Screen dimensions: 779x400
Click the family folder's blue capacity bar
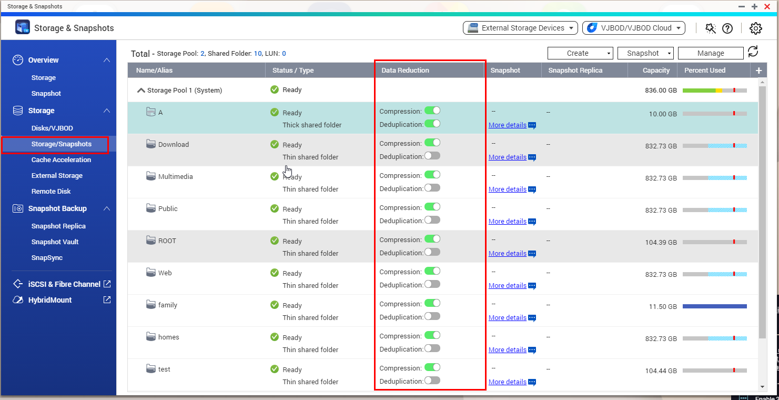click(714, 306)
